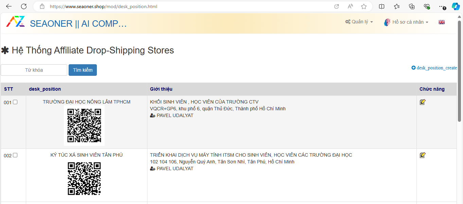Open the Hồ sơ cá nhân dropdown
Viewport: 463px width, 204px height.
[406, 22]
